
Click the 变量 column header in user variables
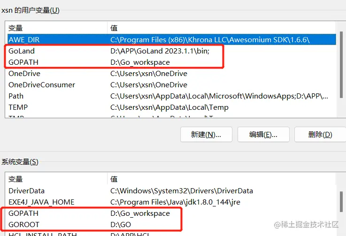pyautogui.click(x=15, y=28)
